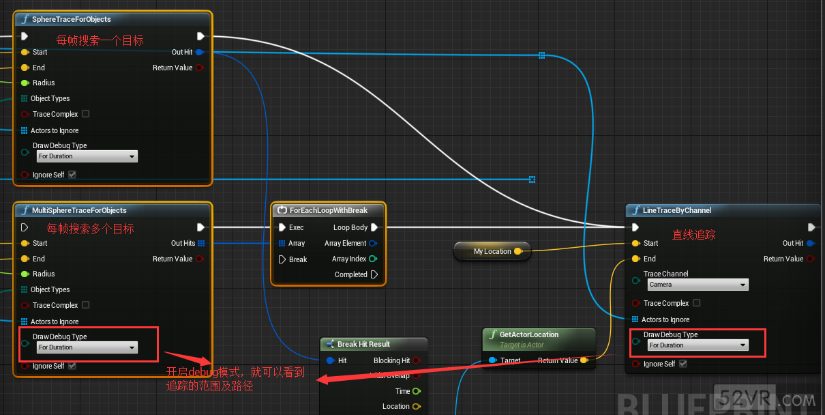This screenshot has height=415, width=825.
Task: Open Trace Channel Camera dropdown
Action: point(697,285)
